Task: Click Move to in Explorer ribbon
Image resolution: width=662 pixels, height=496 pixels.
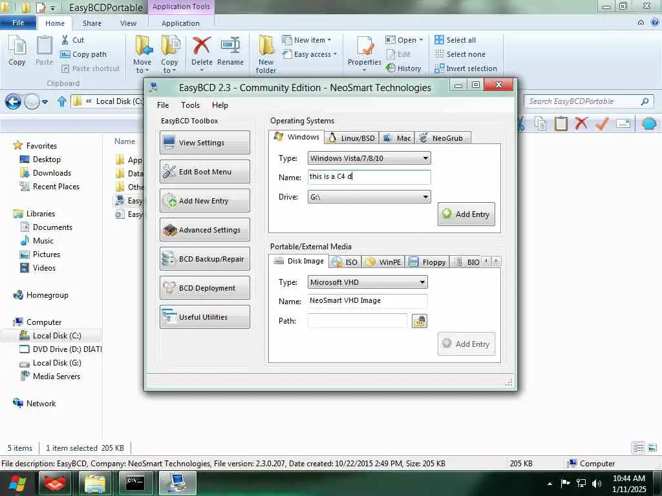Action: (142, 55)
